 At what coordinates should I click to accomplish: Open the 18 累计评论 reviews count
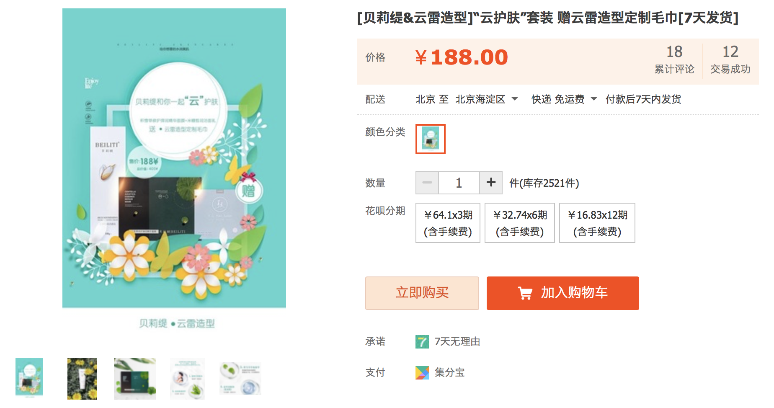674,59
